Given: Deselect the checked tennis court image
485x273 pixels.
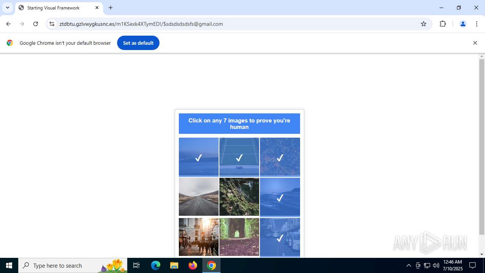Looking at the screenshot, I should point(239,157).
